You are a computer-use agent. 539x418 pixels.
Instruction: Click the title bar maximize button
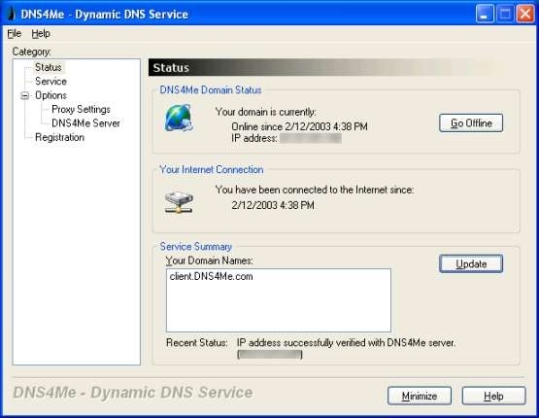(x=505, y=15)
